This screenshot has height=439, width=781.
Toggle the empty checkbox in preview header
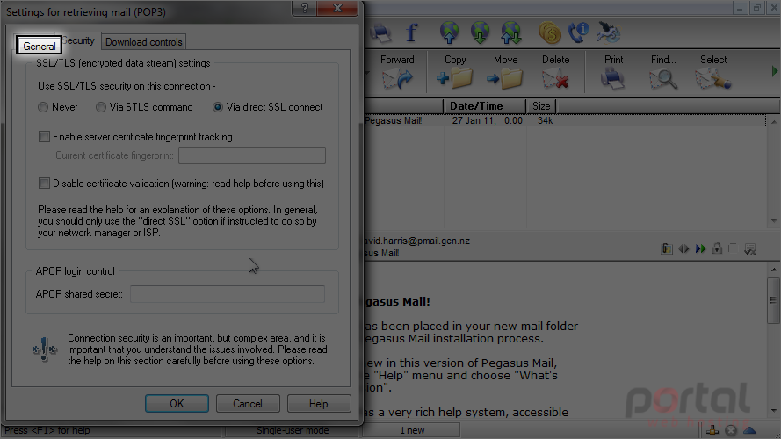733,248
